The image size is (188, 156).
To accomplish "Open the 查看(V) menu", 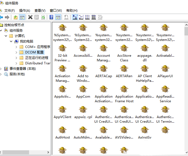I will click(x=40, y=11).
